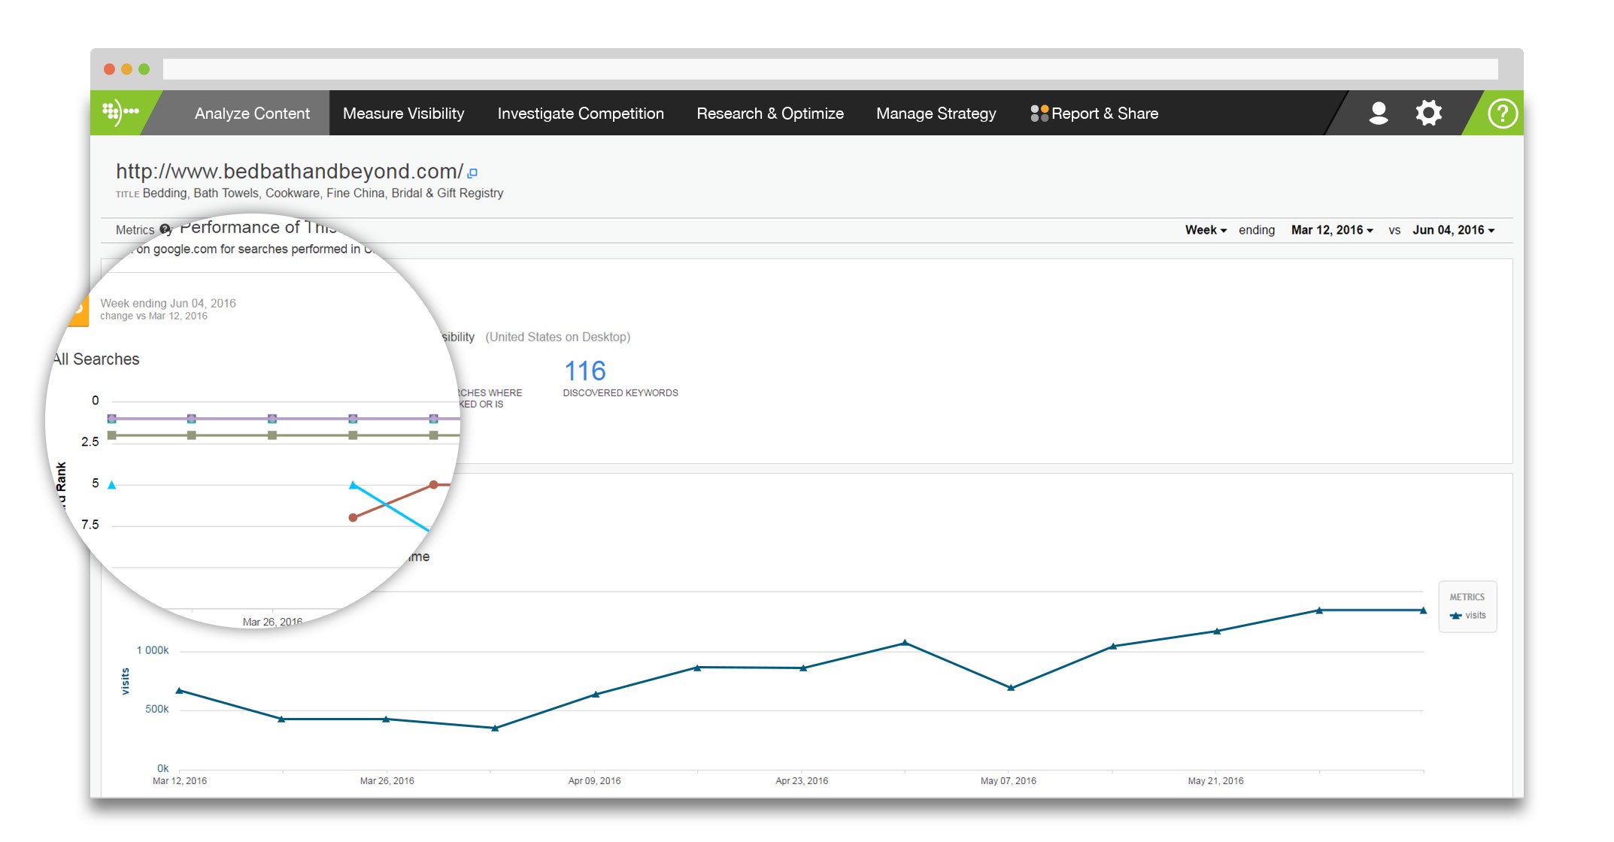Click the 'All Searches' chart heading
This screenshot has width=1614, height=842.
(96, 359)
